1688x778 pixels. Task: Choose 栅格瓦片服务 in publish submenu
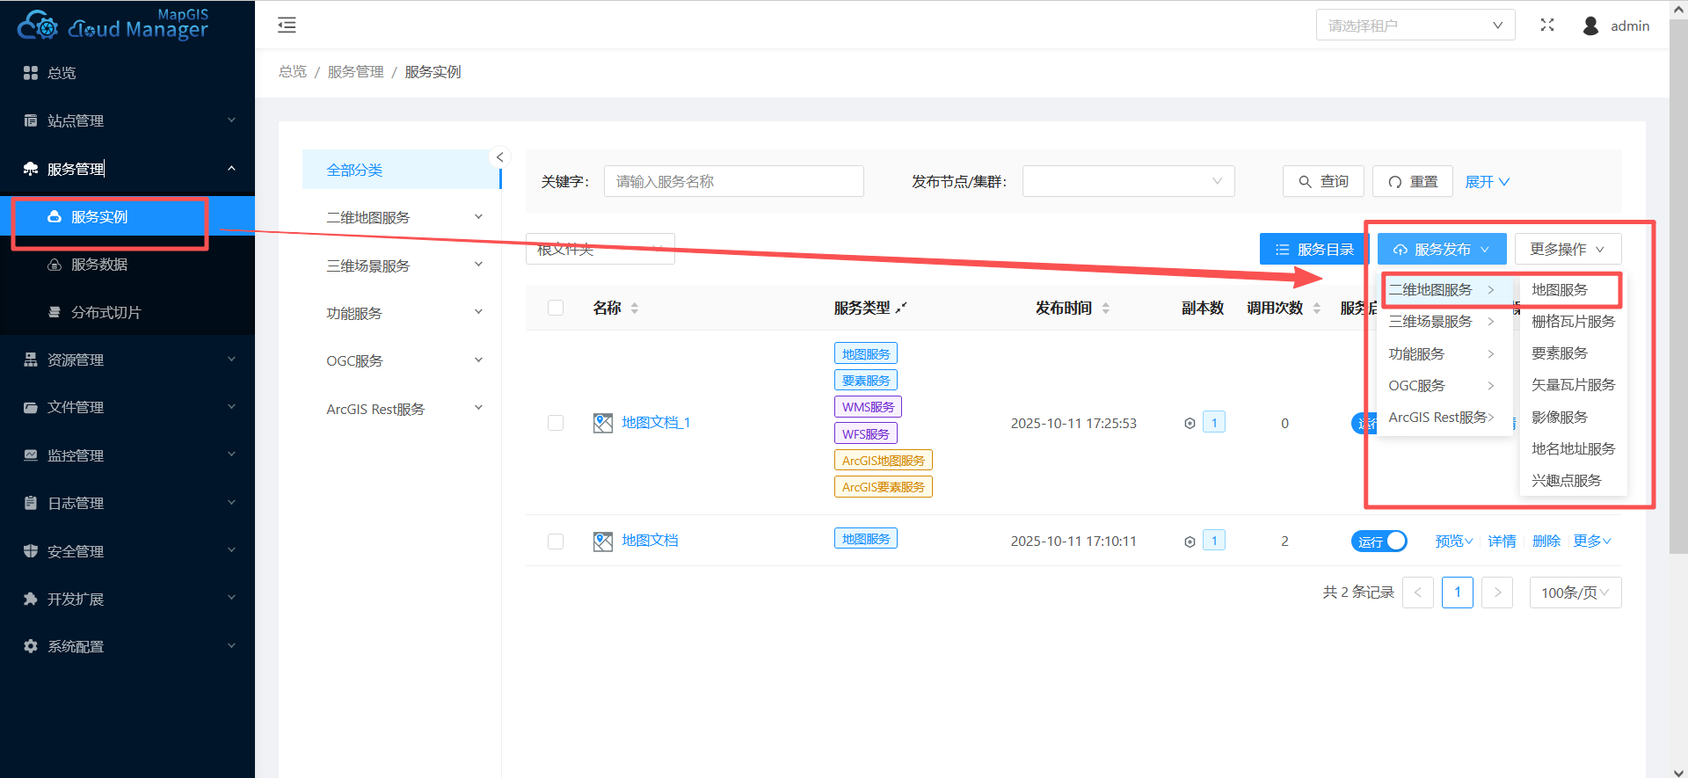point(1573,322)
